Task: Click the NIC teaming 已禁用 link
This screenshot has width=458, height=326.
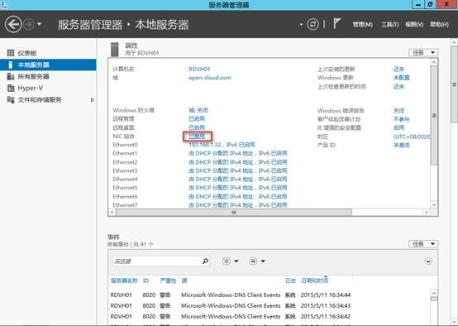Action: 197,137
